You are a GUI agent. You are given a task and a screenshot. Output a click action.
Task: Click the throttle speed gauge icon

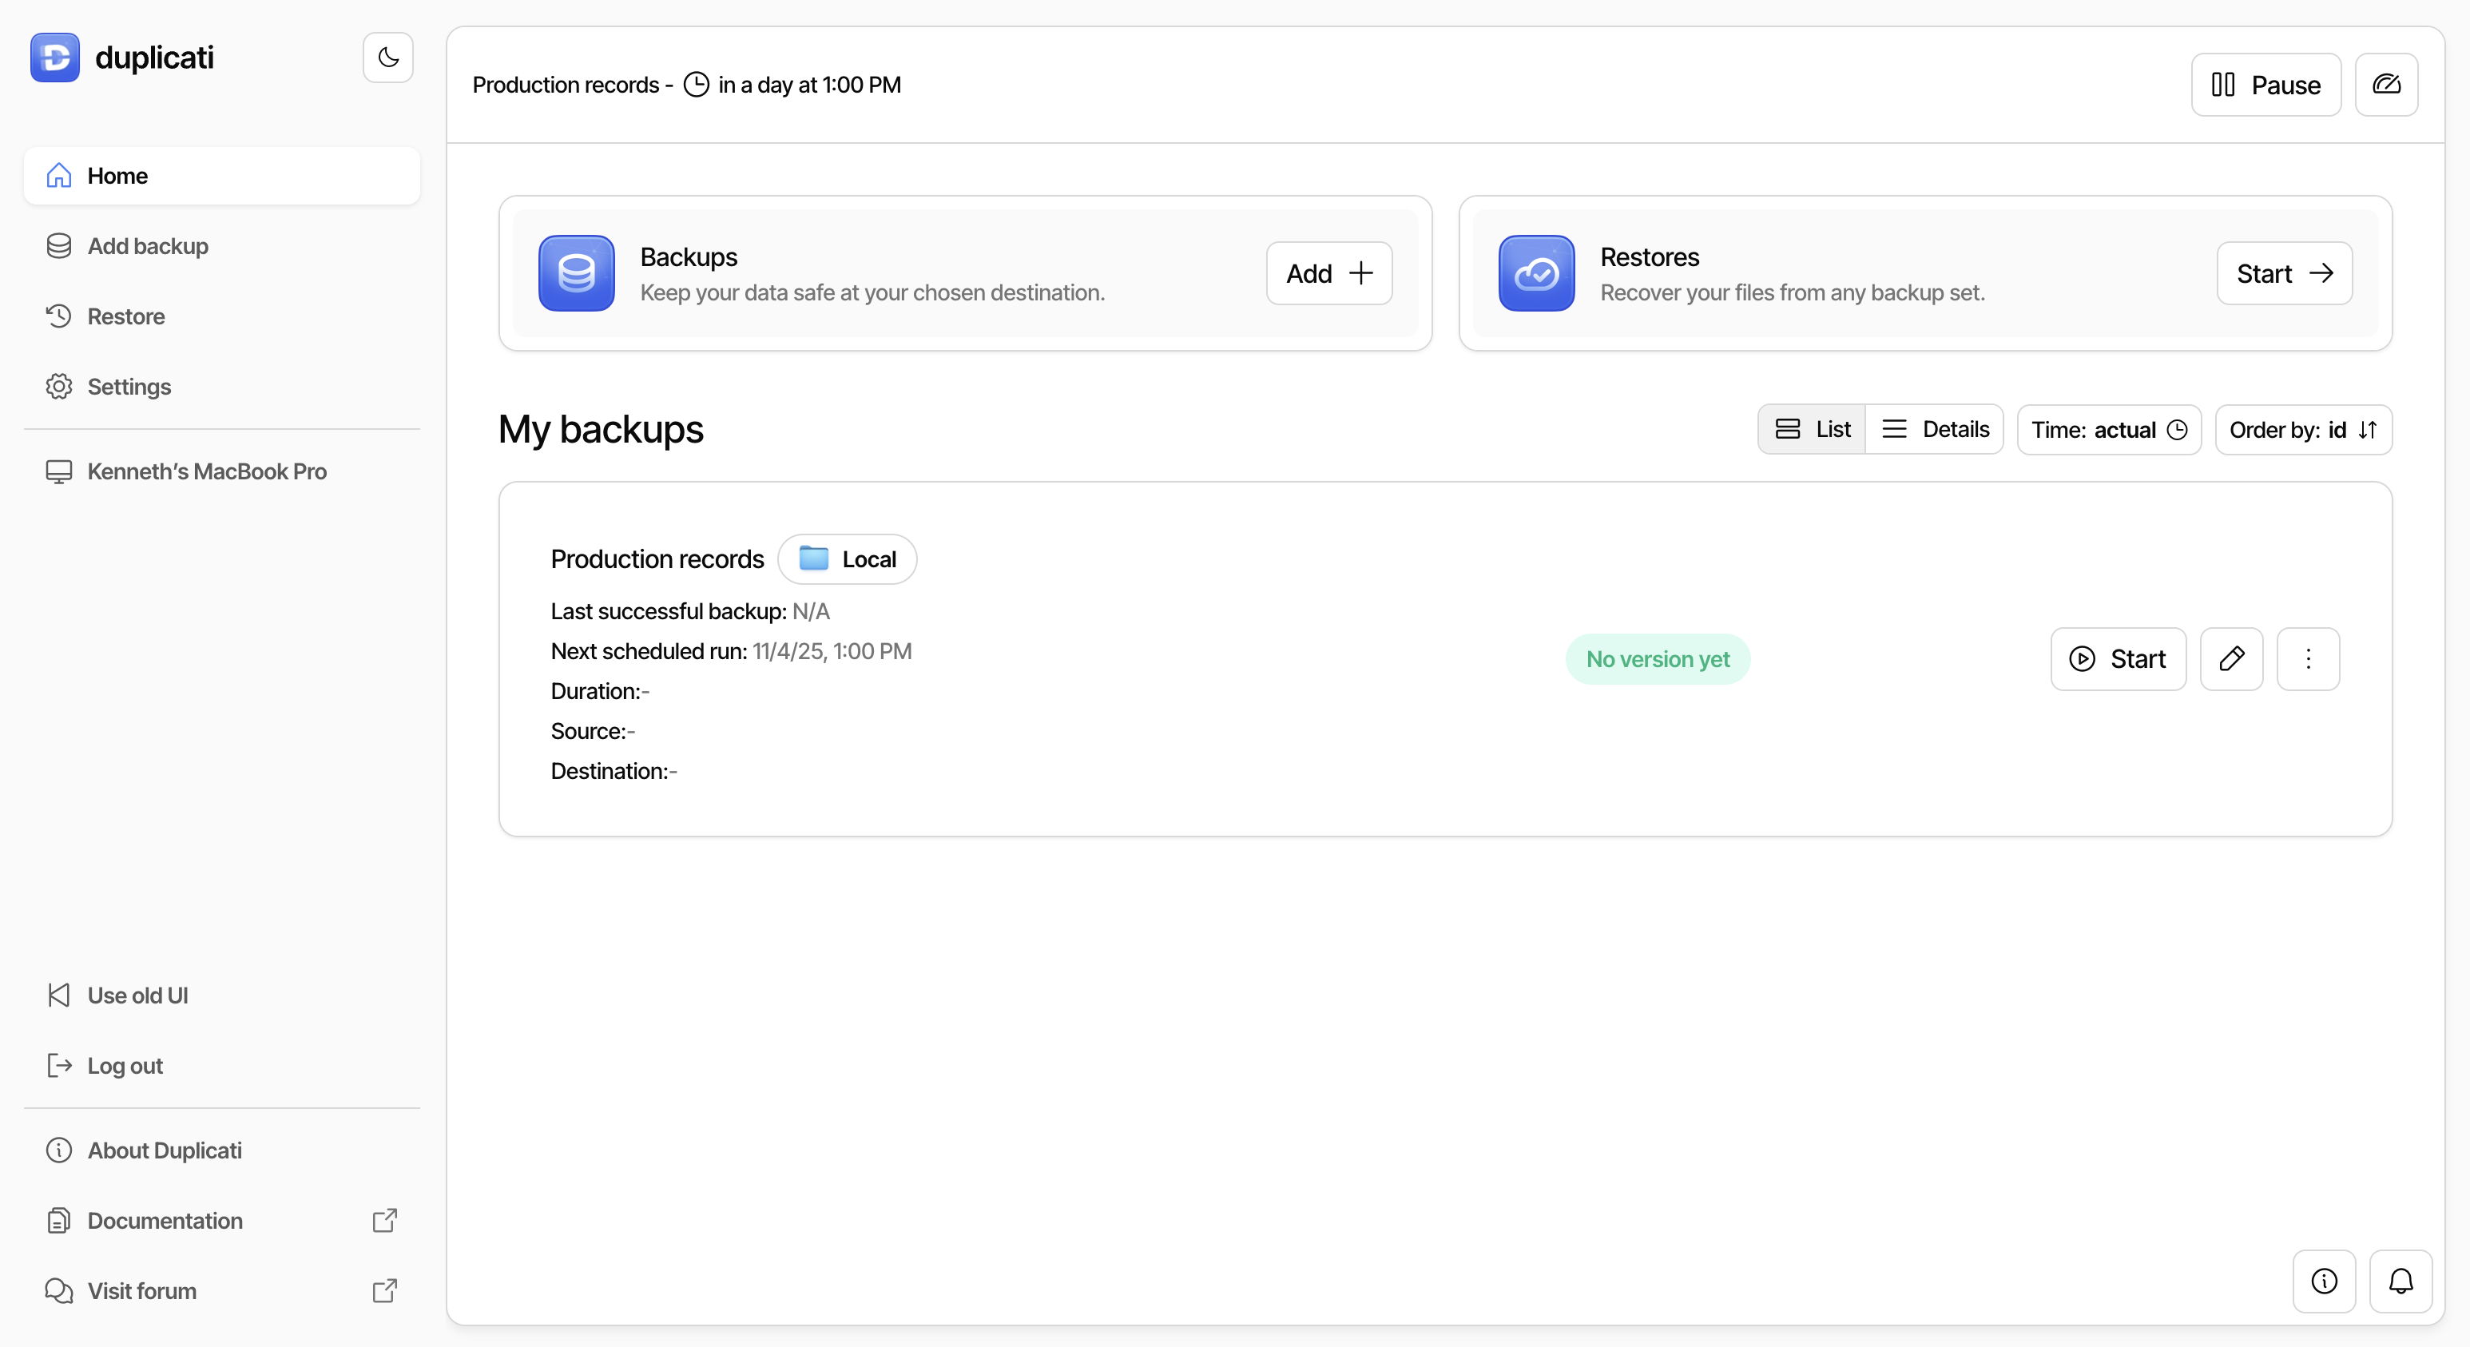click(2385, 85)
